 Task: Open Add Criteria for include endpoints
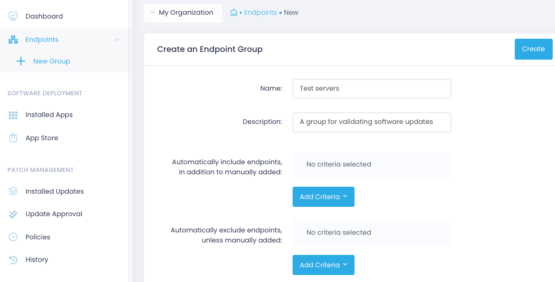point(324,197)
